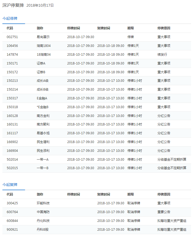Select stock code 150172
194x236 pixels.
point(12,72)
